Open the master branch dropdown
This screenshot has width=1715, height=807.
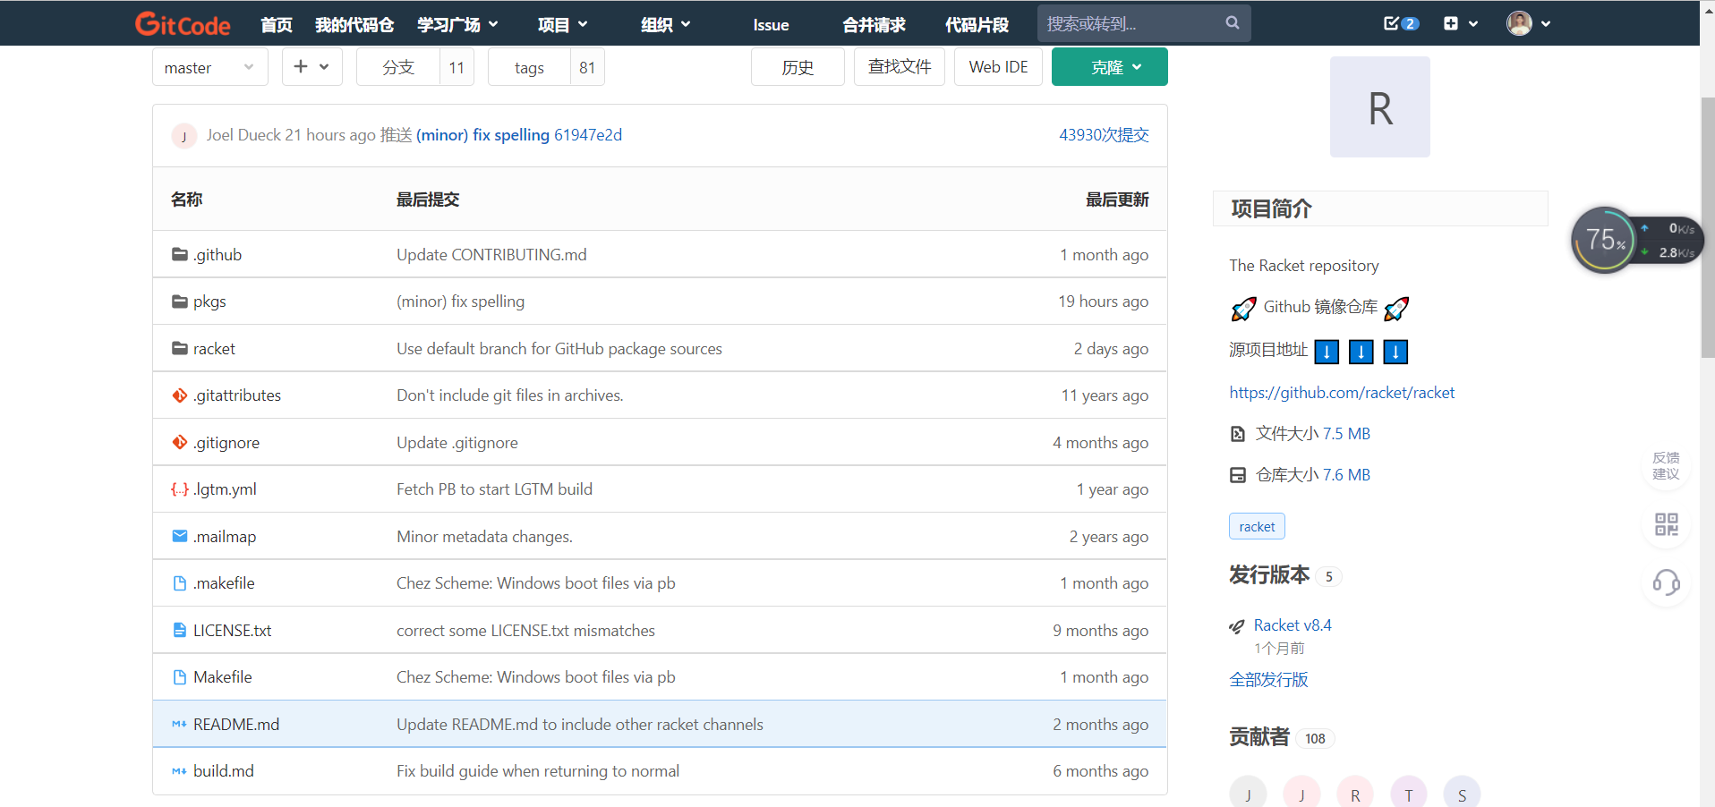(x=210, y=67)
